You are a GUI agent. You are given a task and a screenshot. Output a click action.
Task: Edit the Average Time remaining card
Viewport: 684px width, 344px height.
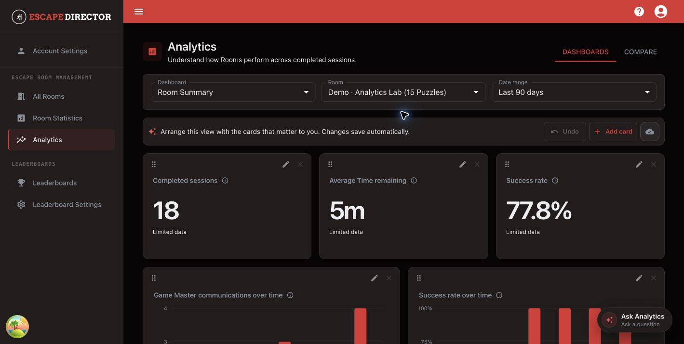(x=463, y=164)
